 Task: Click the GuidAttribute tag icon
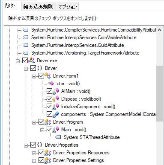(x=26, y=45)
